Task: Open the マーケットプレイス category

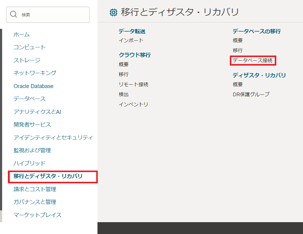Action: pos(37,215)
